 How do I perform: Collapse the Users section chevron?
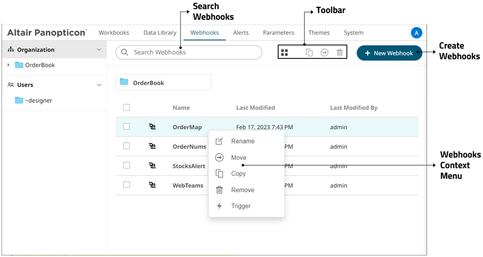(x=99, y=85)
